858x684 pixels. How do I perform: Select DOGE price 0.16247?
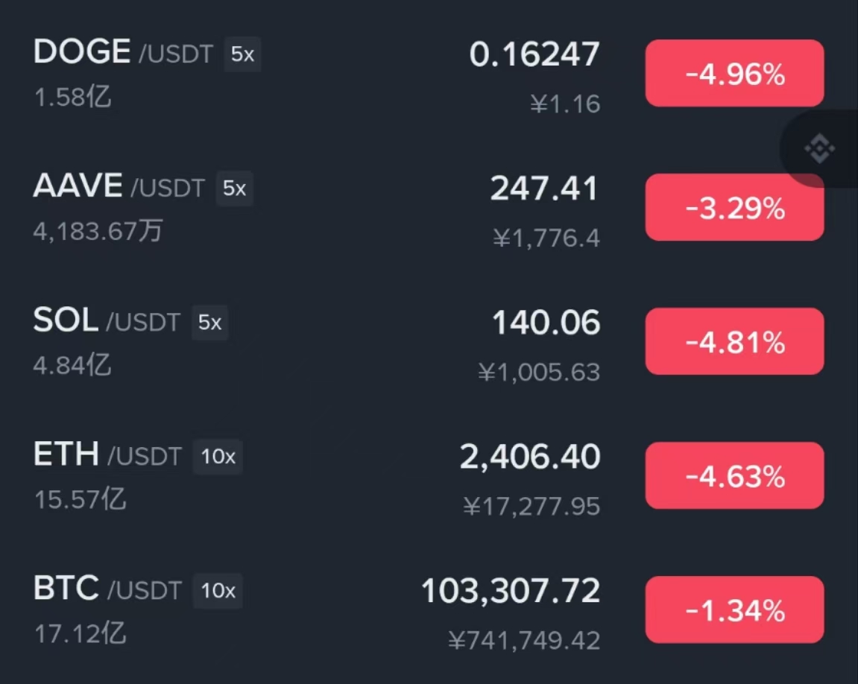click(x=534, y=54)
